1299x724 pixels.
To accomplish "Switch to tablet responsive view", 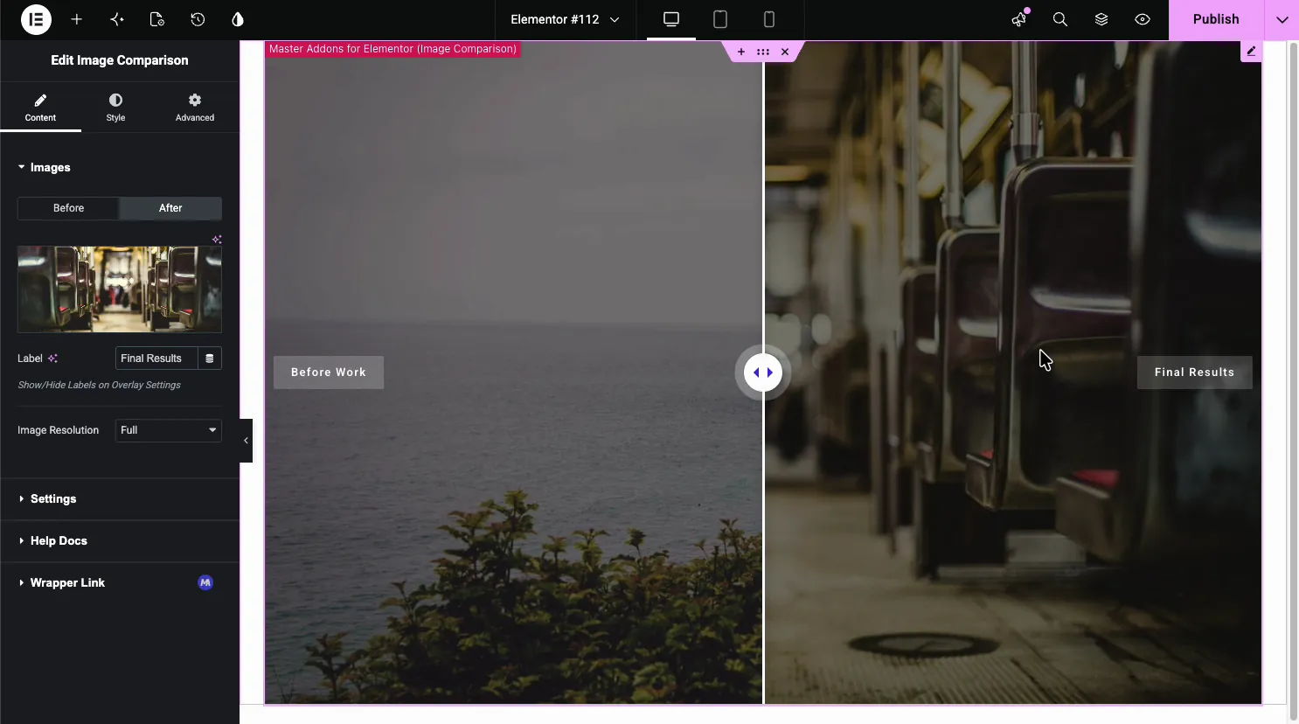I will tap(720, 19).
